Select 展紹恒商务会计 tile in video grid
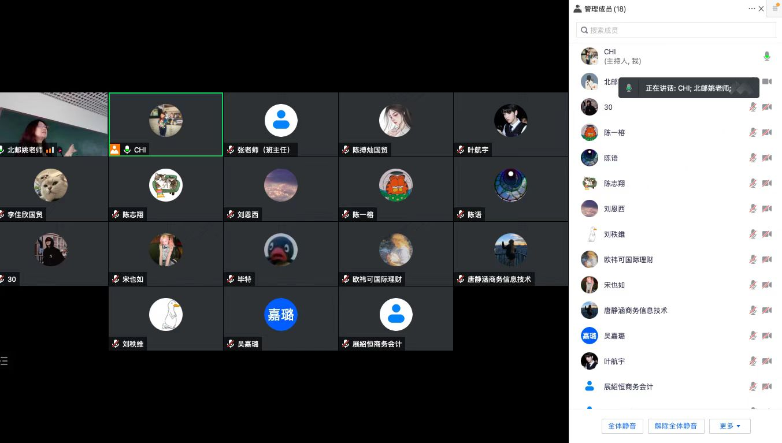The width and height of the screenshot is (782, 443). coord(396,318)
